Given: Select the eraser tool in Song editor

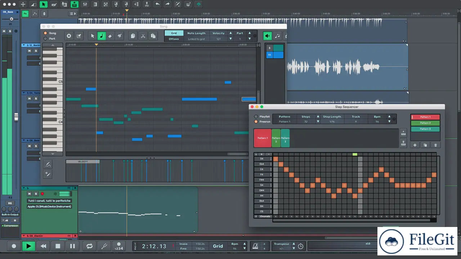Looking at the screenshot, I should click(110, 36).
